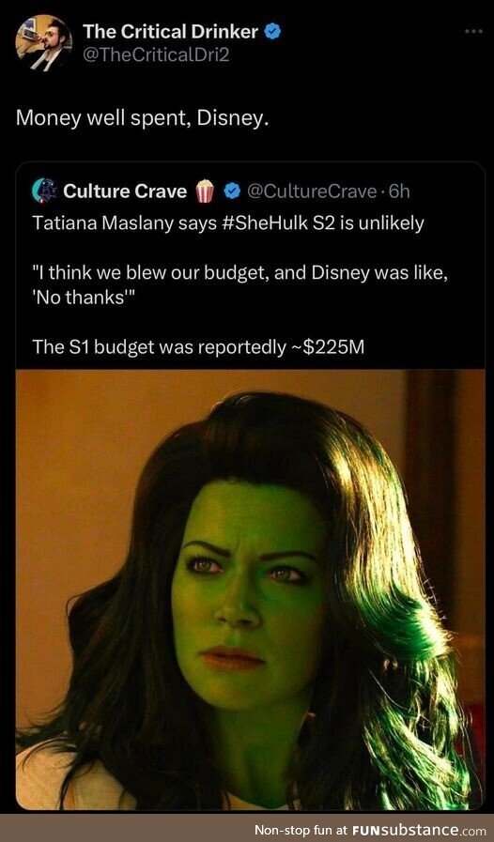Select the "Money well spent, Disney." tweet text
Screen dimensions: 494x842
[x=142, y=118]
